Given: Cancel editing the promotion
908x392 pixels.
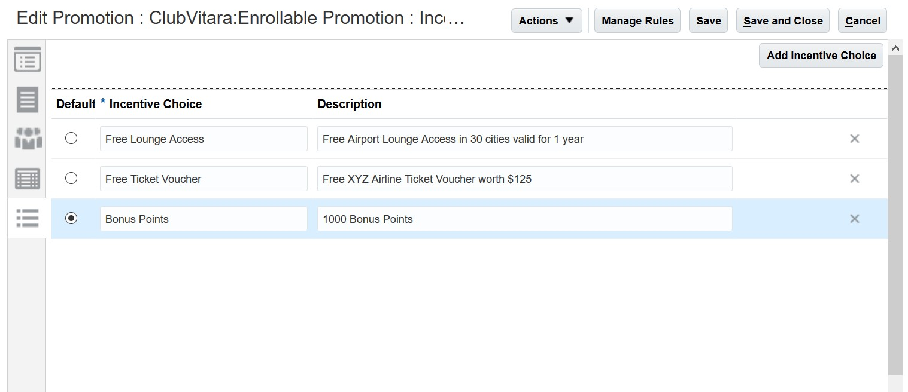Looking at the screenshot, I should point(862,21).
